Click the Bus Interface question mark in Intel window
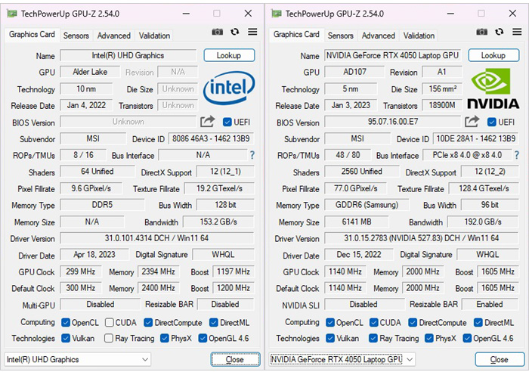 pyautogui.click(x=252, y=155)
